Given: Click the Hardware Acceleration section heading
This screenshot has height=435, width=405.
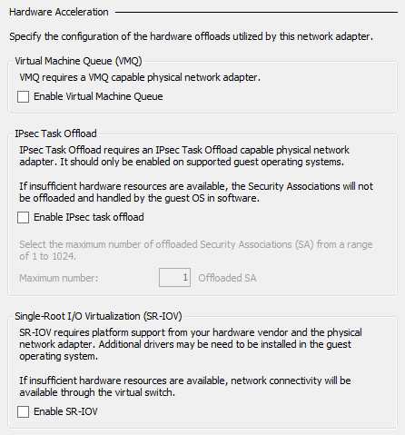Looking at the screenshot, I should coord(59,12).
